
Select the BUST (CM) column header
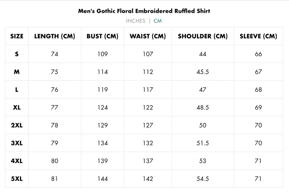[x=102, y=36]
